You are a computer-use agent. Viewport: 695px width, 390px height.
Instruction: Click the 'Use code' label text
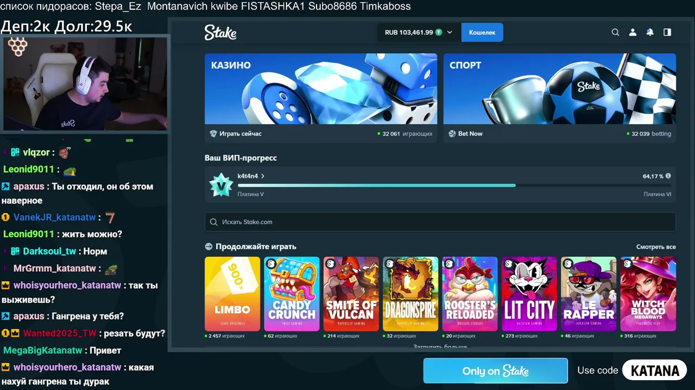pos(598,371)
